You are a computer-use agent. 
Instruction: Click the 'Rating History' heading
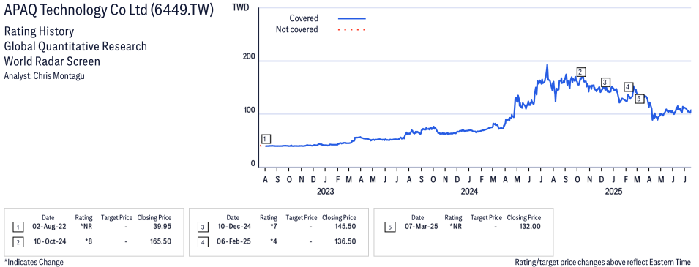[x=39, y=32]
